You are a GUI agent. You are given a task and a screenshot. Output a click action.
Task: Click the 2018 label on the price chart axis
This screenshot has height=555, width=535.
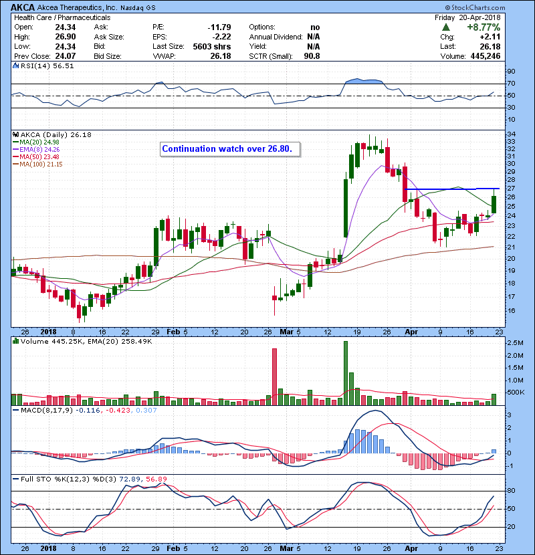click(49, 332)
